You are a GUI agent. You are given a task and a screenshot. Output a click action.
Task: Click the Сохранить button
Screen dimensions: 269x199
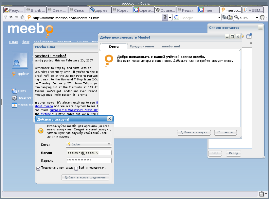225,132
